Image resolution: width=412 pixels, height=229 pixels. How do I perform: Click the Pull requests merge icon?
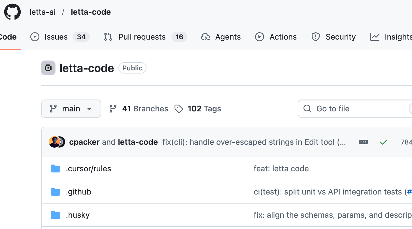pos(108,37)
